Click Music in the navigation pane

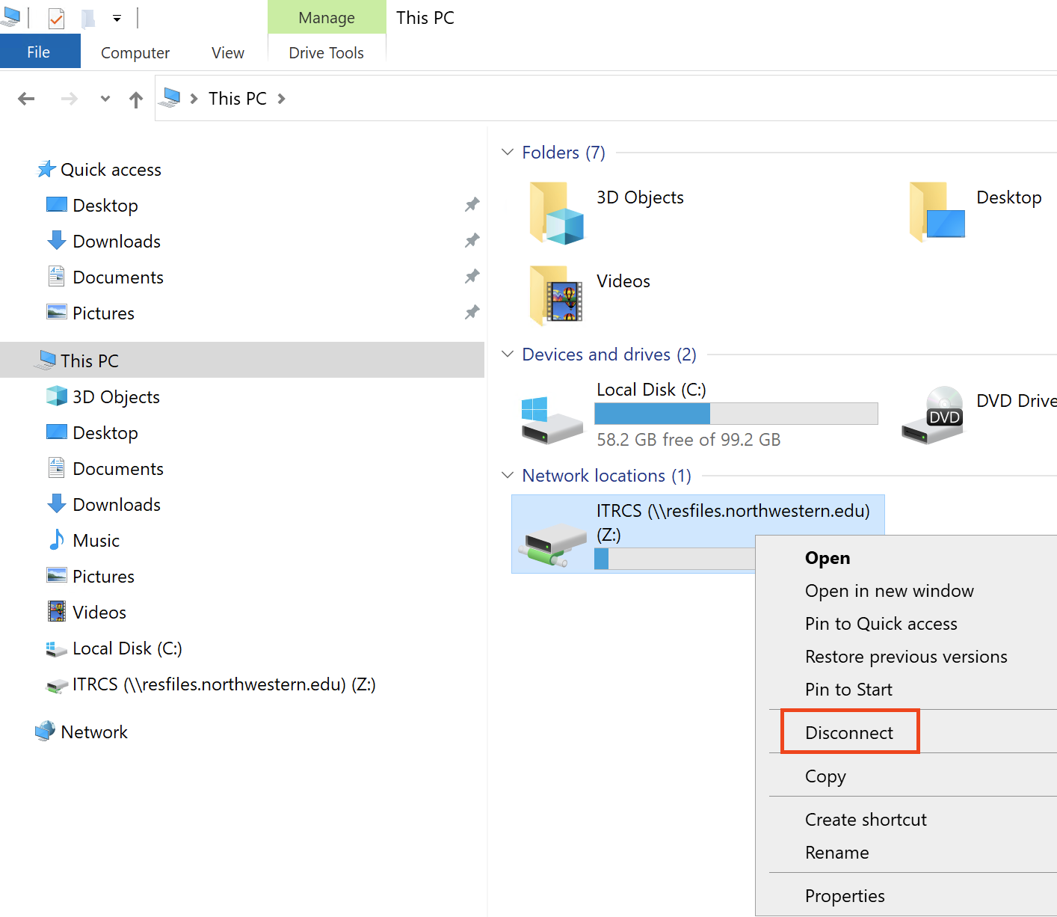tap(96, 541)
